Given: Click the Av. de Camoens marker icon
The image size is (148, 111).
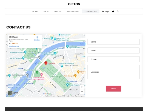Looking at the screenshot, I should click(23, 58).
